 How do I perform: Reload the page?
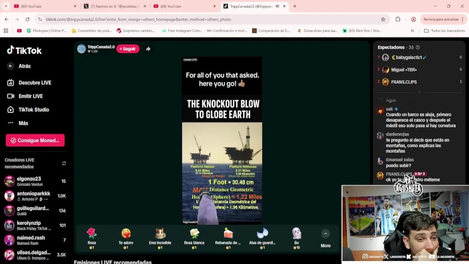(27, 19)
